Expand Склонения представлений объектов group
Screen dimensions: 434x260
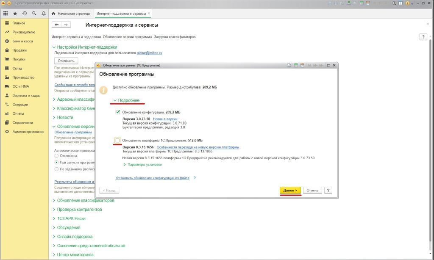tap(89, 246)
